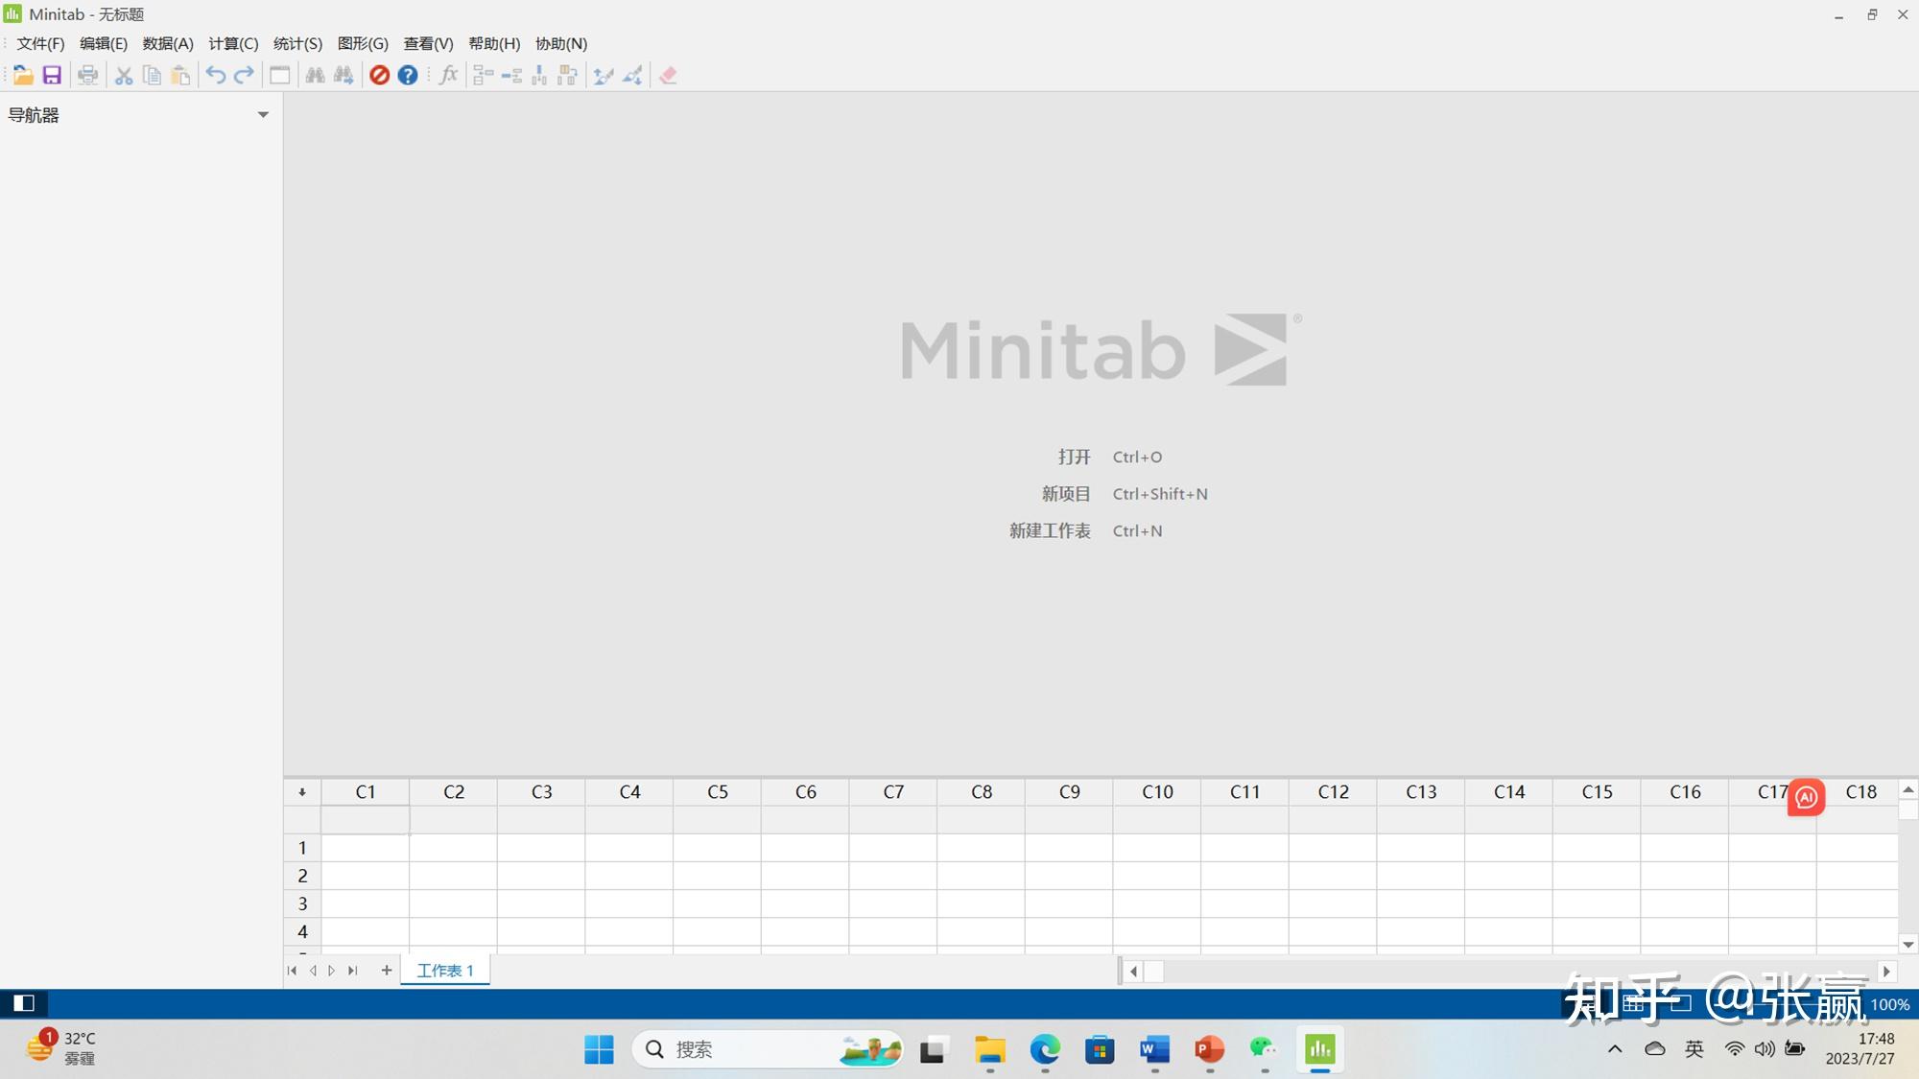Select the first cell of column C1

363,848
